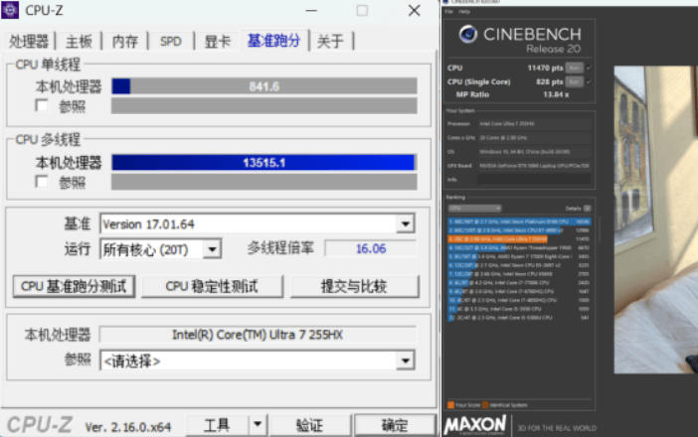698x437 pixels.
Task: Select the 基准跑分 tab
Action: [x=273, y=41]
